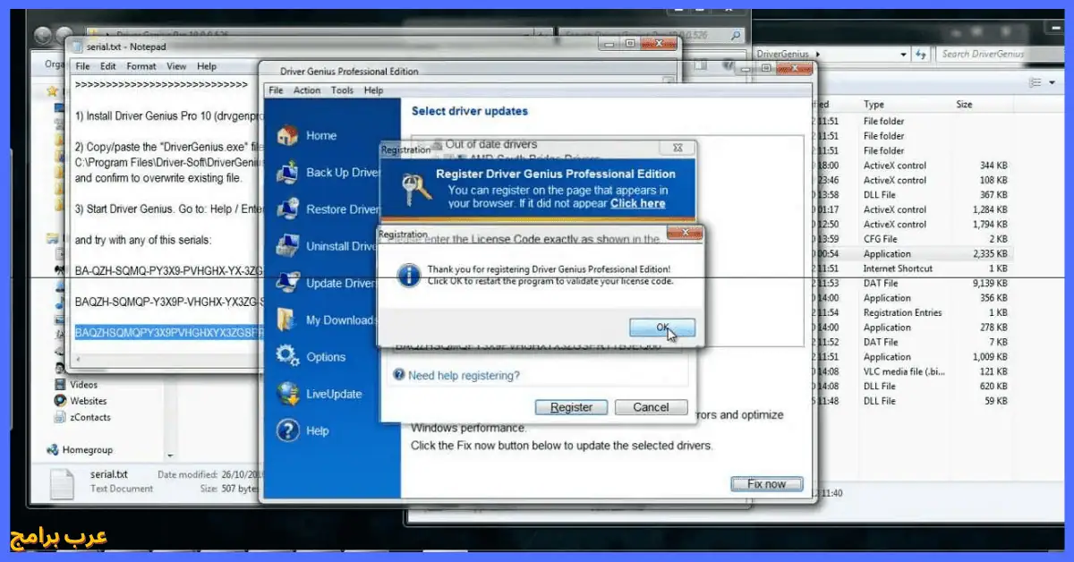
Task: Choose the Update Drivers sidebar icon
Action: click(288, 283)
